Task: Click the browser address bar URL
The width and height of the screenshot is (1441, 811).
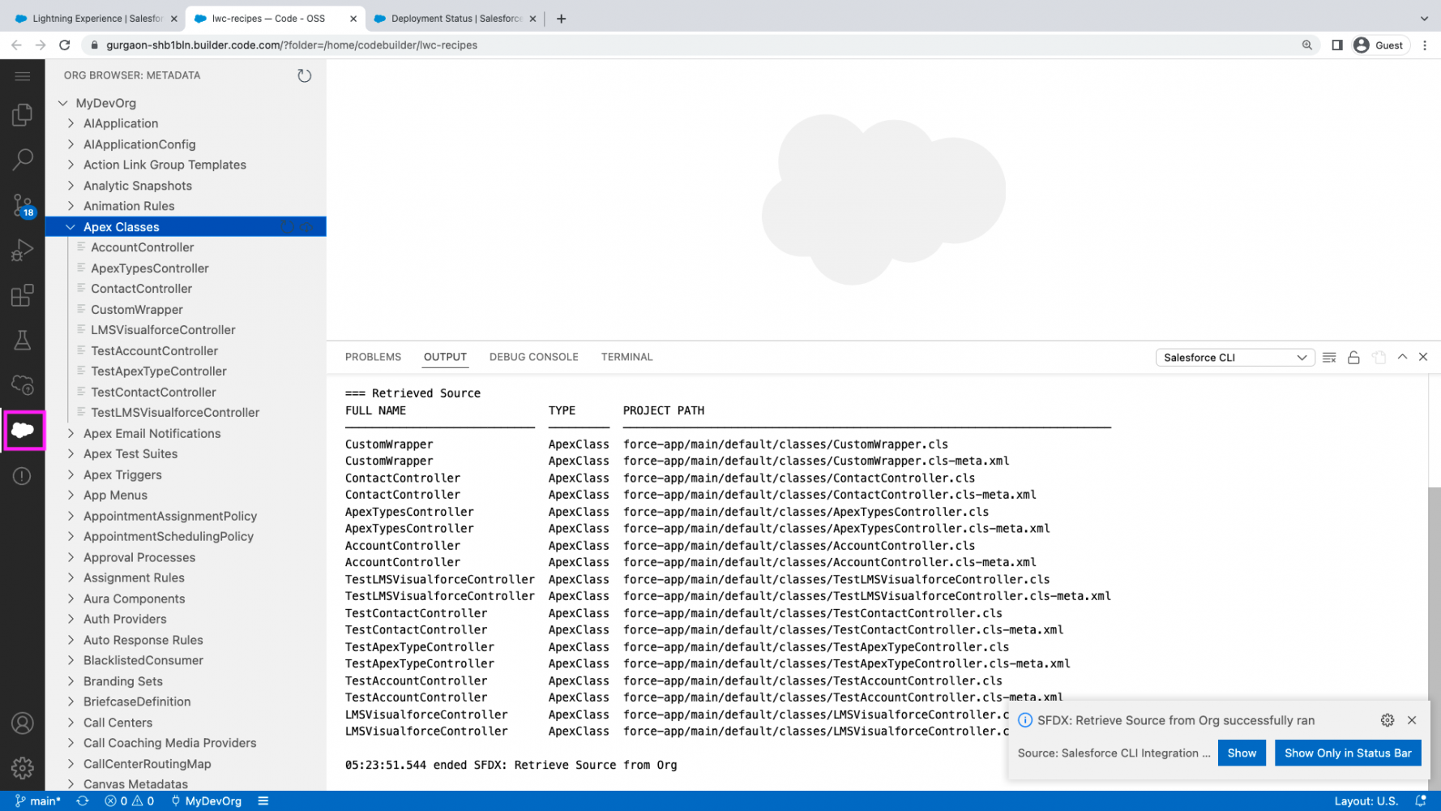Action: [x=292, y=45]
